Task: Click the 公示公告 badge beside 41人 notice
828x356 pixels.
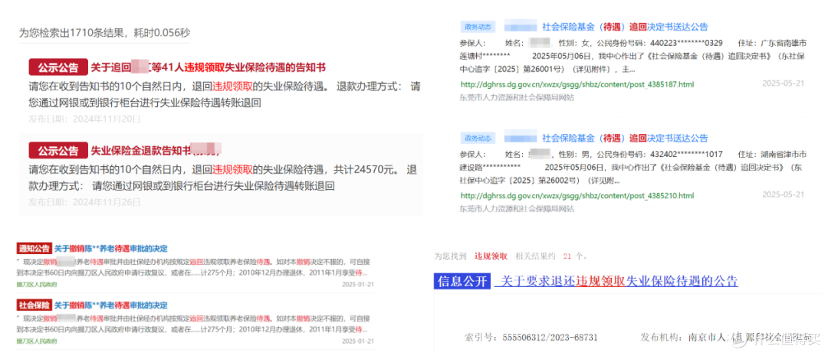Action: pos(58,67)
